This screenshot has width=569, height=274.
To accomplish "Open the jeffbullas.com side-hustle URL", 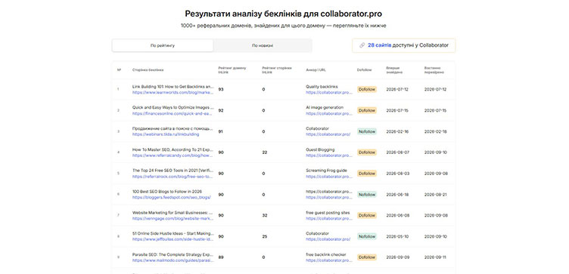I will [173, 239].
